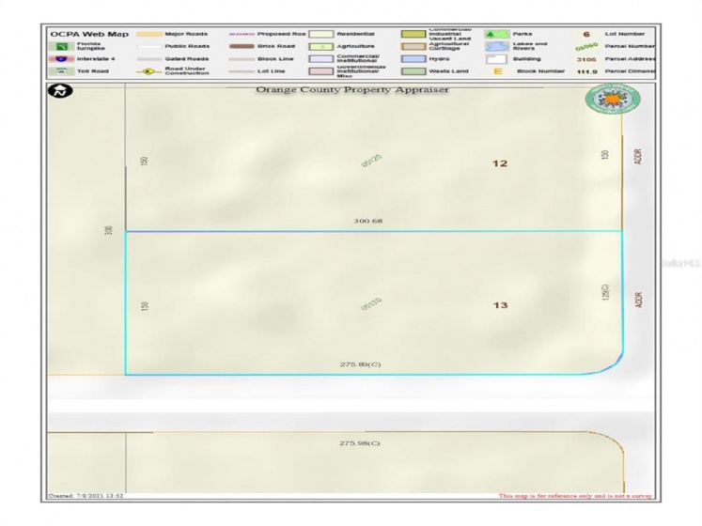Click the 150 dimension left of lot 12
The width and height of the screenshot is (702, 526).
click(144, 162)
